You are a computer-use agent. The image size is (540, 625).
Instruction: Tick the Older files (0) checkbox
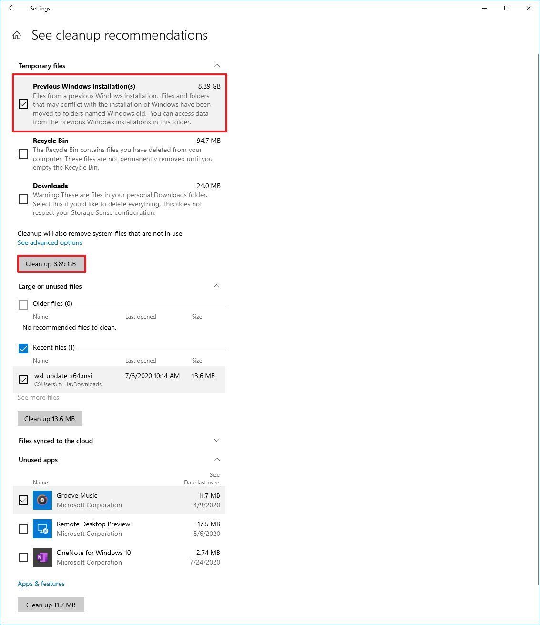pos(23,305)
